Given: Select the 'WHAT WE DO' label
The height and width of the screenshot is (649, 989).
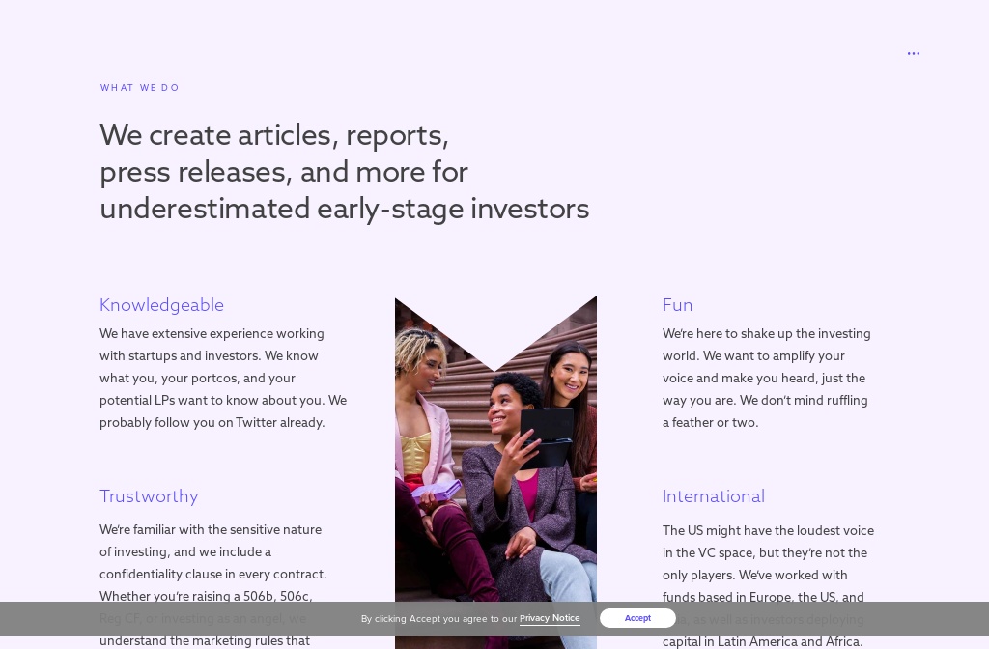Looking at the screenshot, I should [139, 88].
